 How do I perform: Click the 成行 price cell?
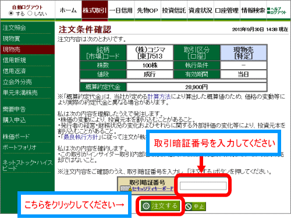pos(150,74)
